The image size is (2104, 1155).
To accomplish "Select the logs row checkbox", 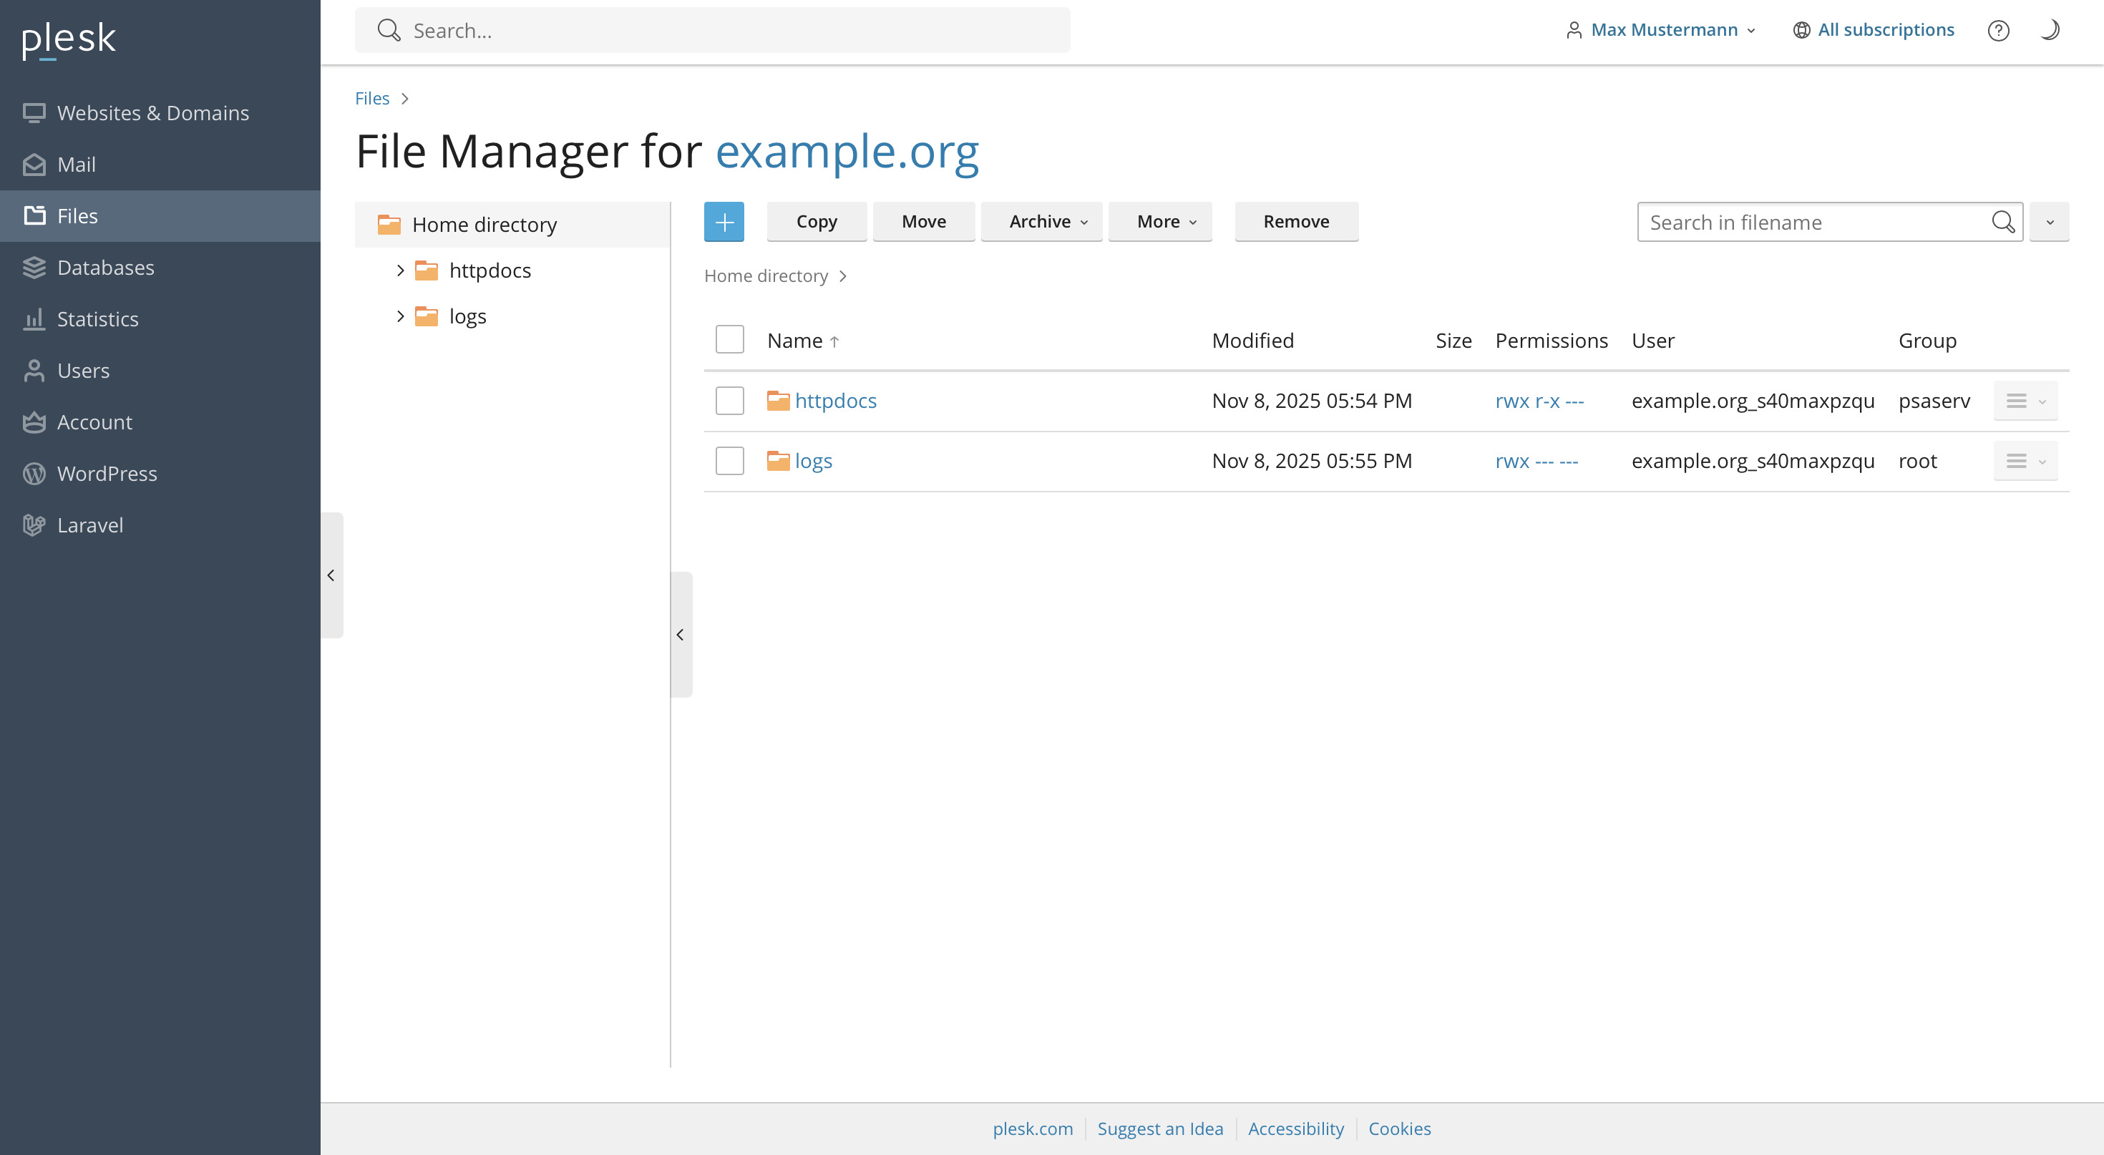I will point(729,461).
